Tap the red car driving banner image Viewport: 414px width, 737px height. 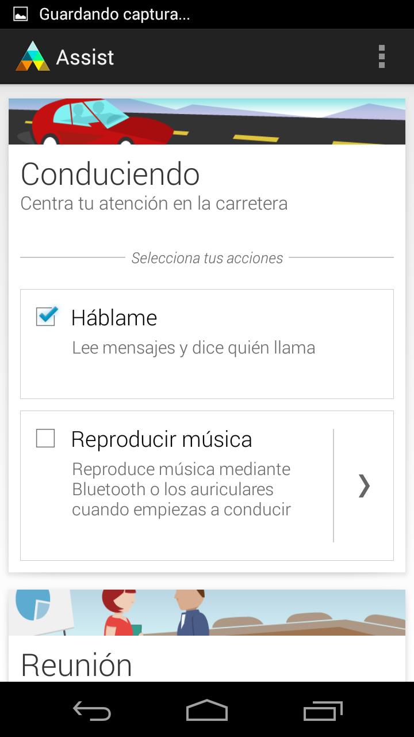pyautogui.click(x=207, y=121)
